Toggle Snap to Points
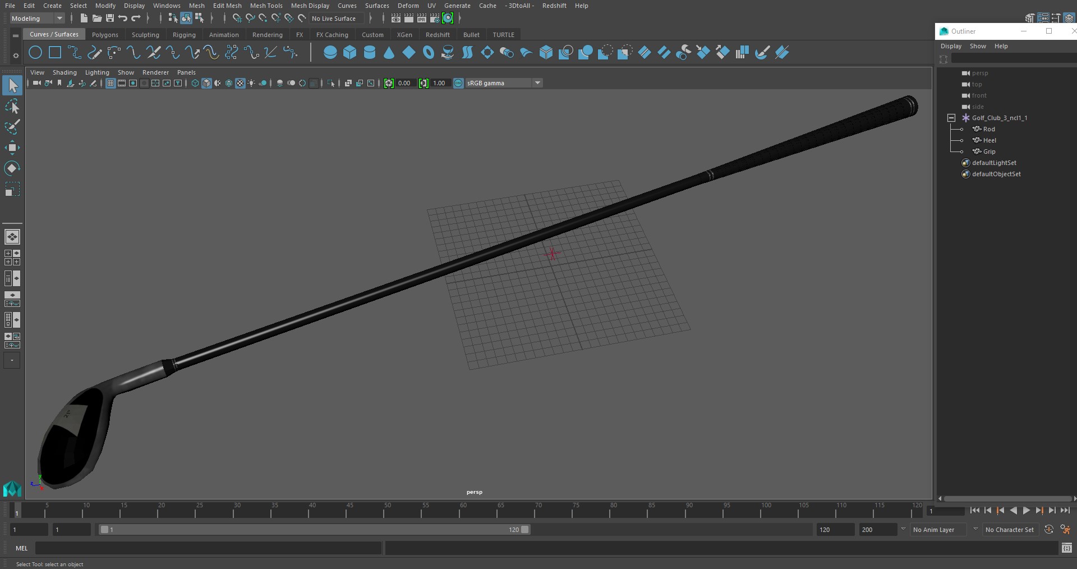 263,19
